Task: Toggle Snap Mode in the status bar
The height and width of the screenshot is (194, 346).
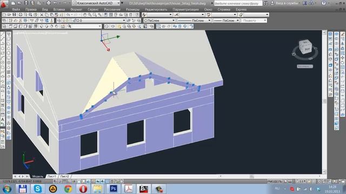Action: tap(59, 182)
